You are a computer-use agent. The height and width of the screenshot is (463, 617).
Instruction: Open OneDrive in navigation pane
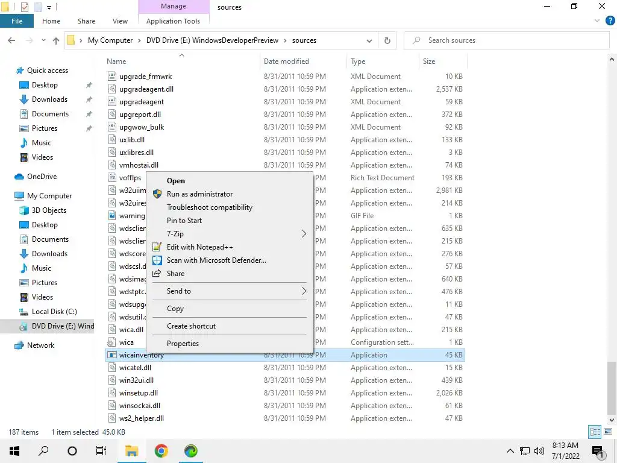[x=42, y=177]
